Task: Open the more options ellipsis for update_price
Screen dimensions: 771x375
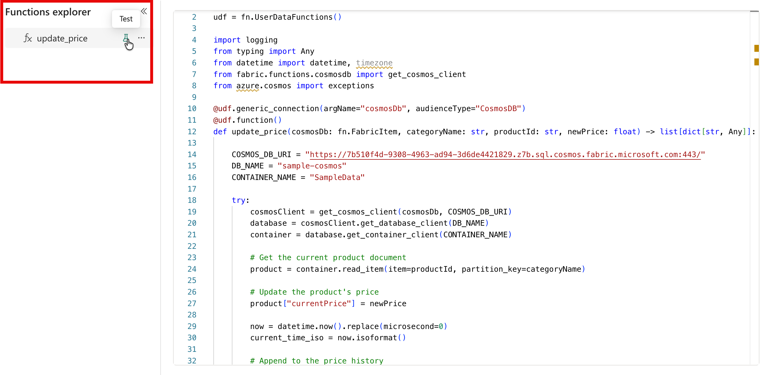Action: pos(141,38)
